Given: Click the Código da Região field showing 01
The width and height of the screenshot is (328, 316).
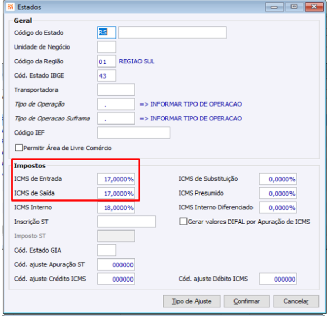Looking at the screenshot, I should tap(107, 61).
